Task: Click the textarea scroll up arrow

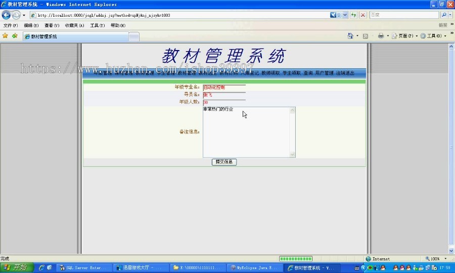Action: click(x=292, y=110)
